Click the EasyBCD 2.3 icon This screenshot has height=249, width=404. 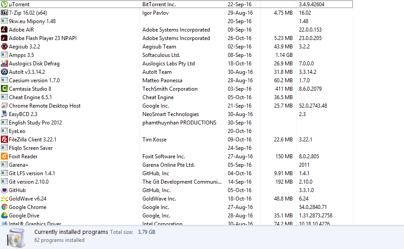(x=4, y=114)
